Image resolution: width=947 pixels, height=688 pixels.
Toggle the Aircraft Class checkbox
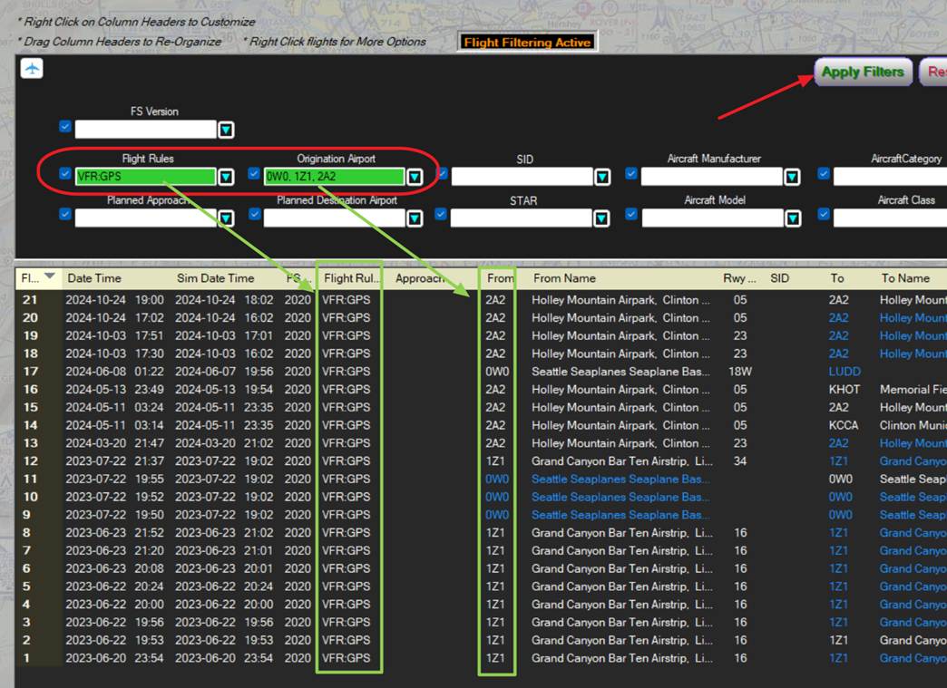pos(824,214)
